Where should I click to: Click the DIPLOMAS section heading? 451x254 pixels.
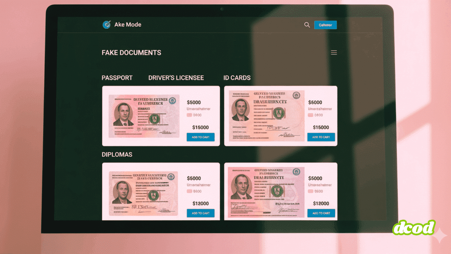117,154
